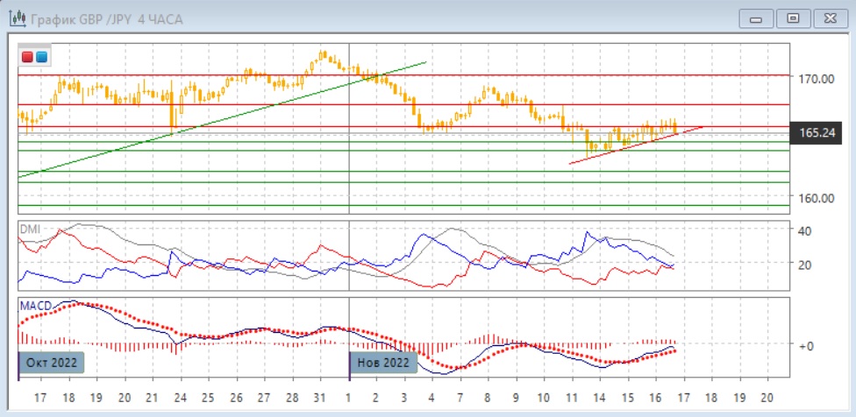Click date 31 on the time axis
The height and width of the screenshot is (417, 856).
[x=320, y=396]
